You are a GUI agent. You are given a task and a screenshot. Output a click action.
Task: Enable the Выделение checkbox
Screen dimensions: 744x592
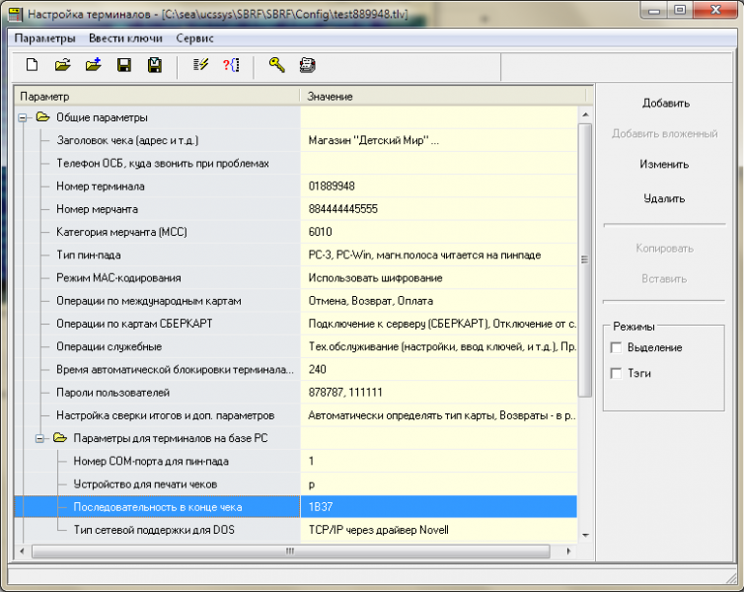617,347
